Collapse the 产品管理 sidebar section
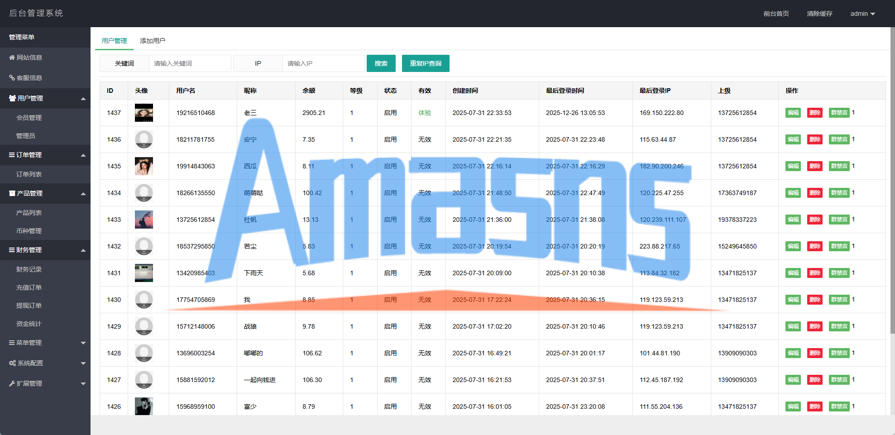 click(45, 193)
